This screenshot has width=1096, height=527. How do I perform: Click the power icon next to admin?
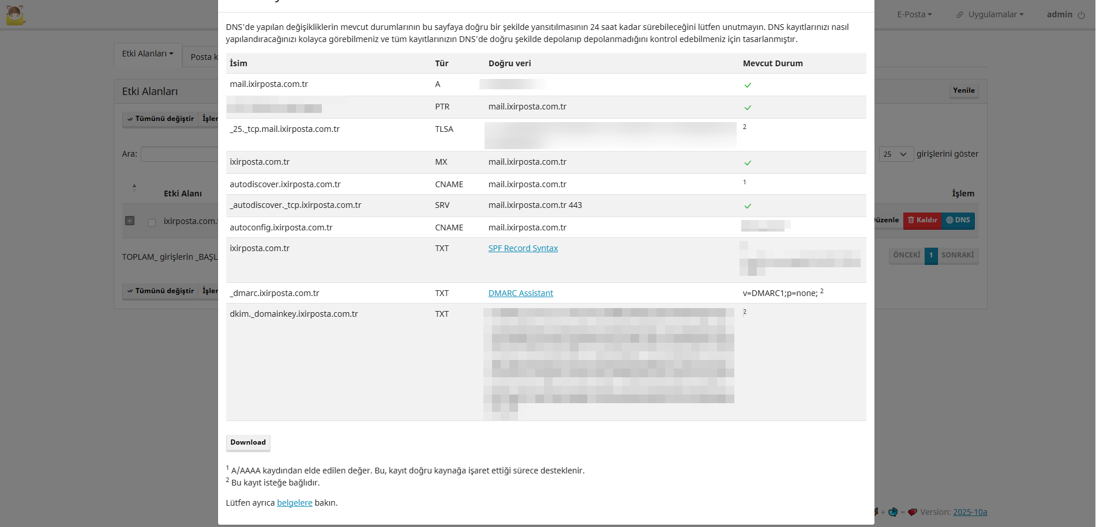click(1081, 15)
